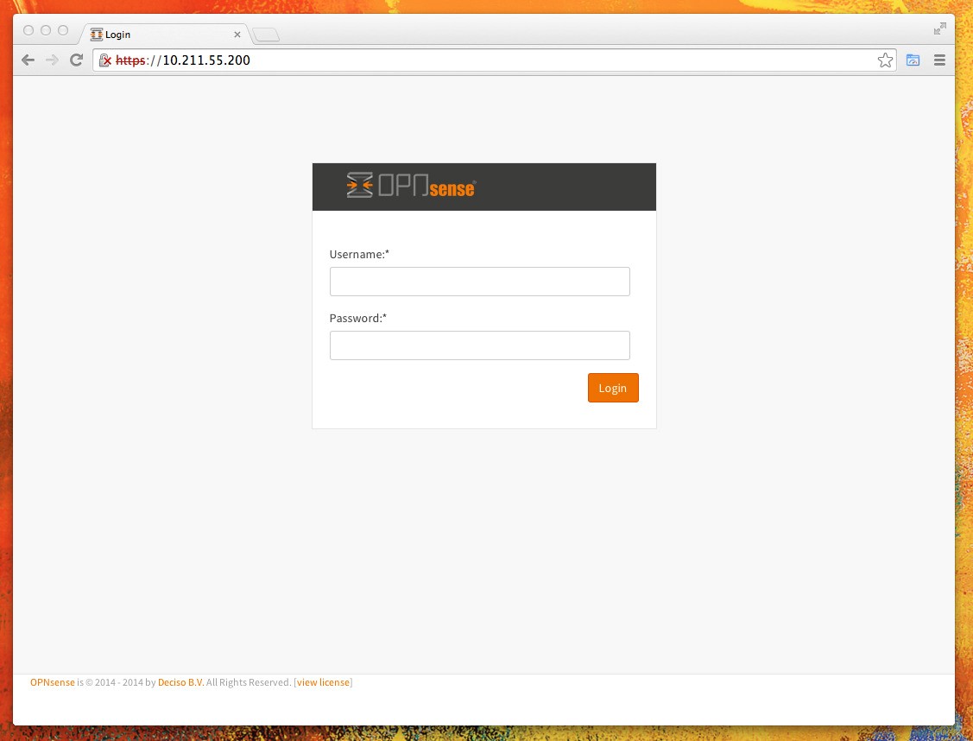Click into the Username field
The height and width of the screenshot is (741, 973).
[480, 282]
